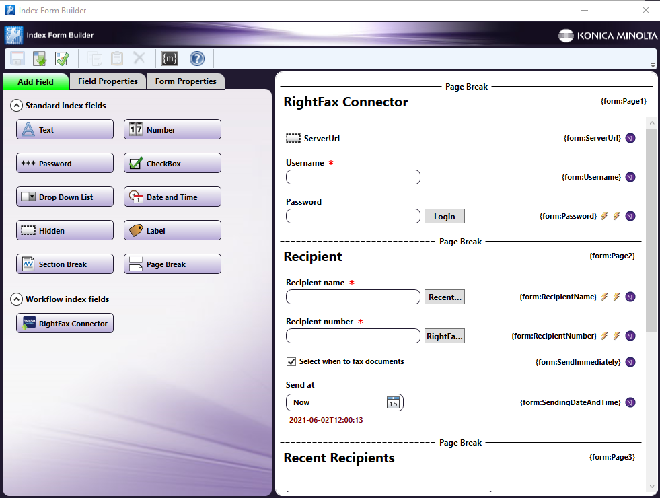Toggle Select when to fax documents checkbox

click(291, 361)
